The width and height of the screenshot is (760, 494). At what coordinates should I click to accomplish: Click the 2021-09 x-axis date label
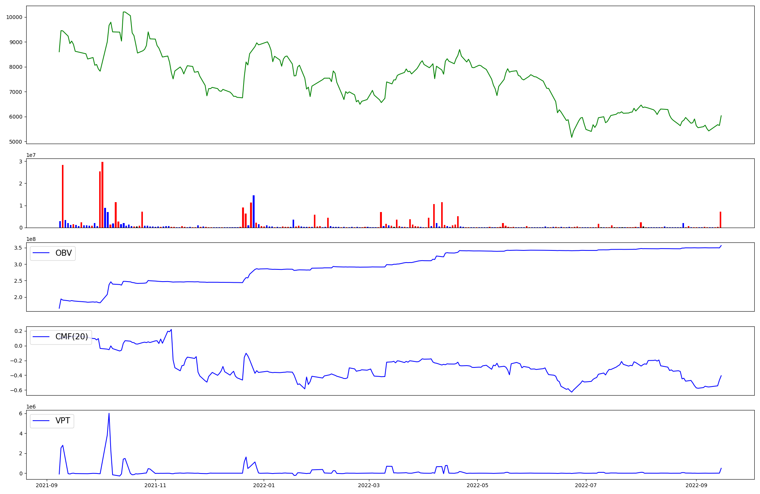coord(47,485)
